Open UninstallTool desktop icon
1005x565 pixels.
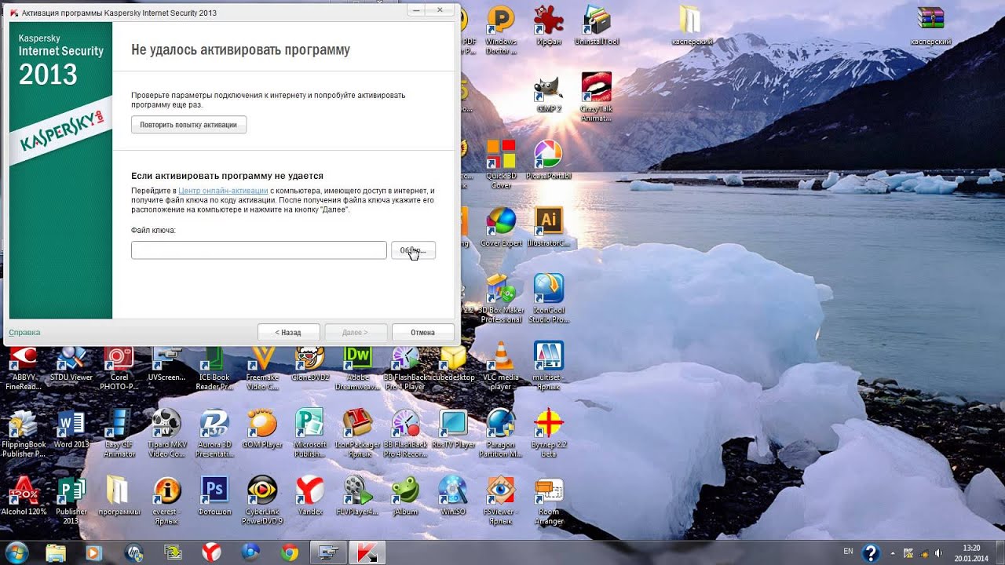point(597,25)
